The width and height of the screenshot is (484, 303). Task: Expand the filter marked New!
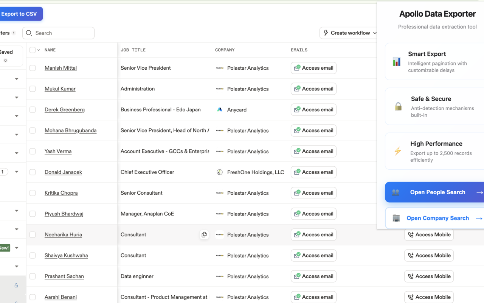pos(17,248)
